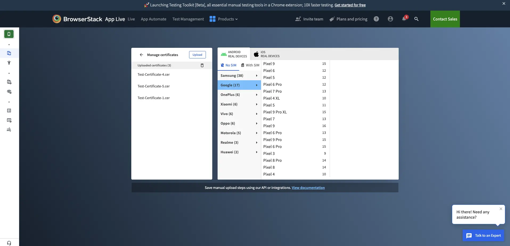Open the headset support icon in sidebar
510x246 pixels.
point(9,243)
